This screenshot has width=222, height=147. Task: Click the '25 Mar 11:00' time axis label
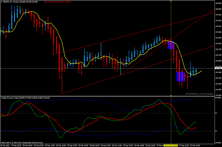[x=50, y=146]
